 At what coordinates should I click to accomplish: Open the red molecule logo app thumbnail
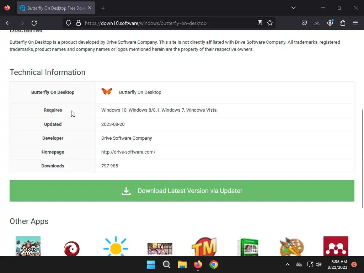pos(336,246)
